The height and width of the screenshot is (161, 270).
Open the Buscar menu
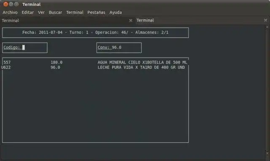point(55,12)
